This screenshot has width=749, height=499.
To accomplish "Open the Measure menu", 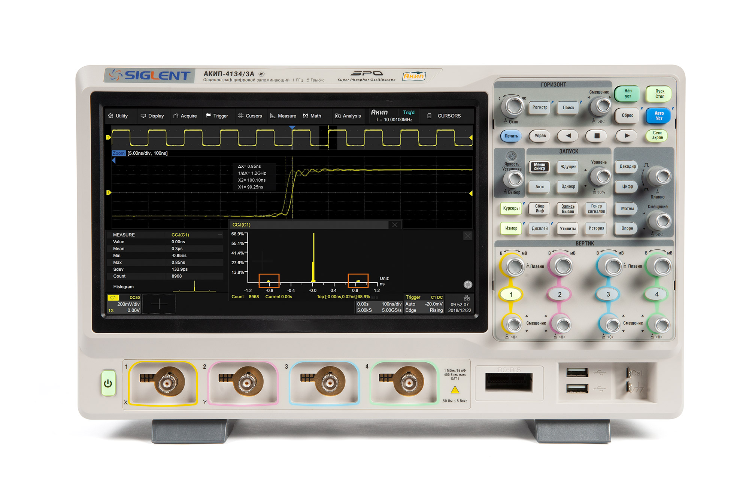I will [x=283, y=116].
